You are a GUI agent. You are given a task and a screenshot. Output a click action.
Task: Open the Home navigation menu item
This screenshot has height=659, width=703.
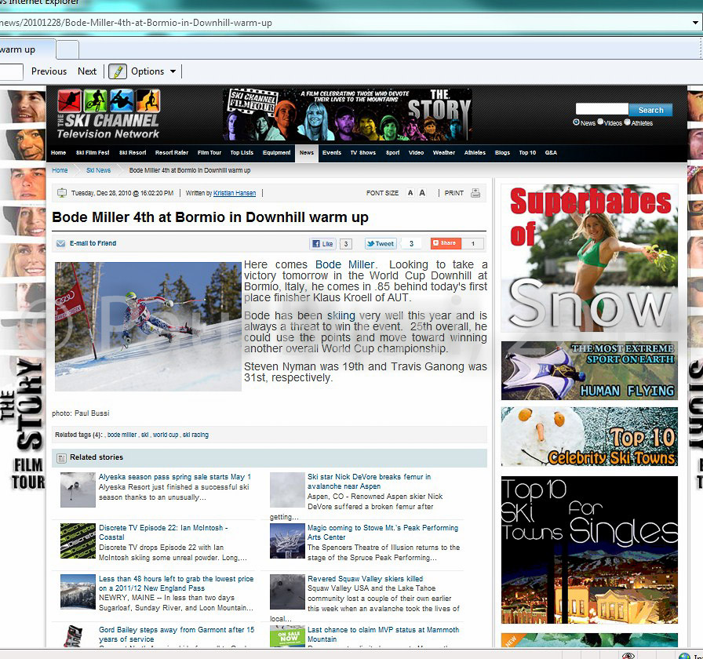point(58,153)
